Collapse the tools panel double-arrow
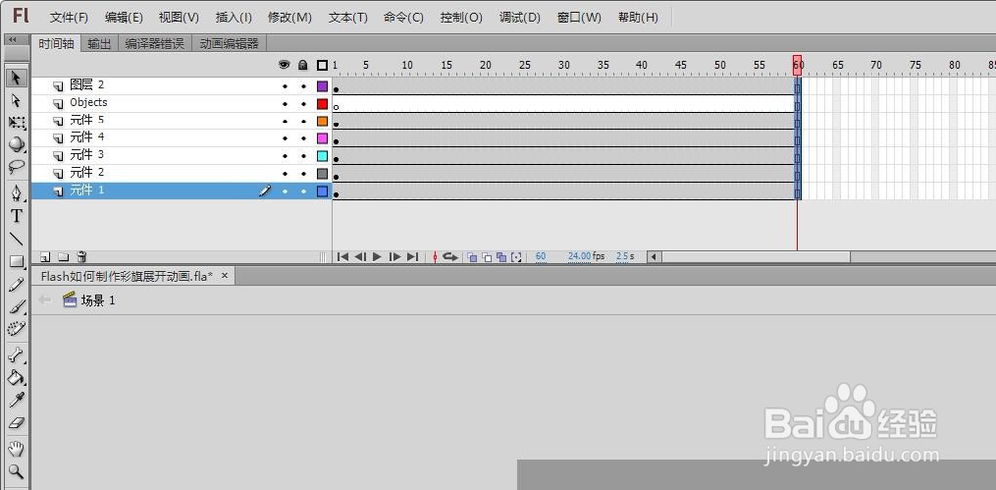996x490 pixels. pyautogui.click(x=12, y=39)
